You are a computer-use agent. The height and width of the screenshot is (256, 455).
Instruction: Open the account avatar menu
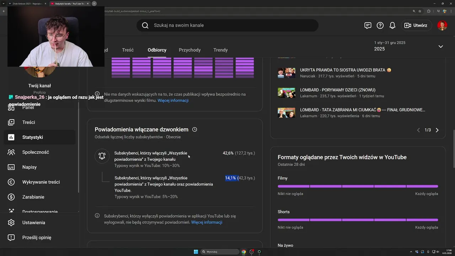(x=442, y=25)
